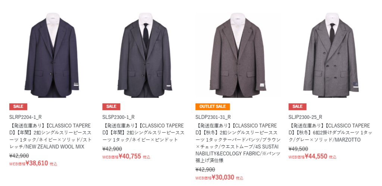Screen dimensions: 382x186
Task: Open the ネイビー×ピンドット suit title
Action: click(x=144, y=133)
